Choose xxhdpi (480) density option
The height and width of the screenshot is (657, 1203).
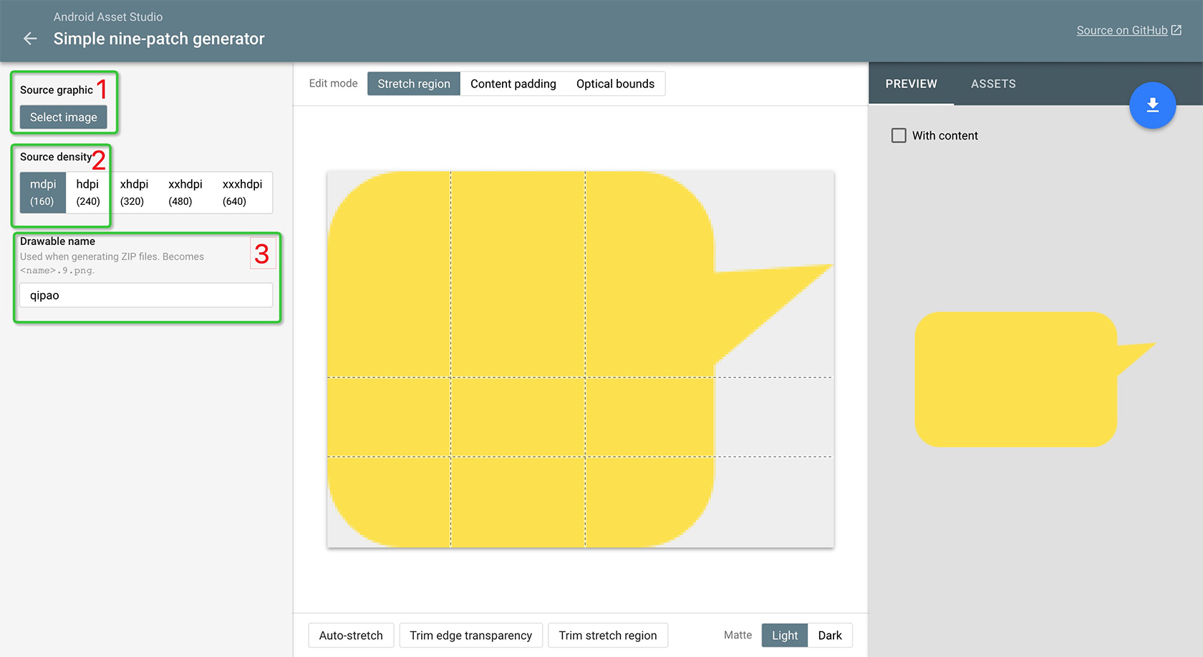coord(185,193)
